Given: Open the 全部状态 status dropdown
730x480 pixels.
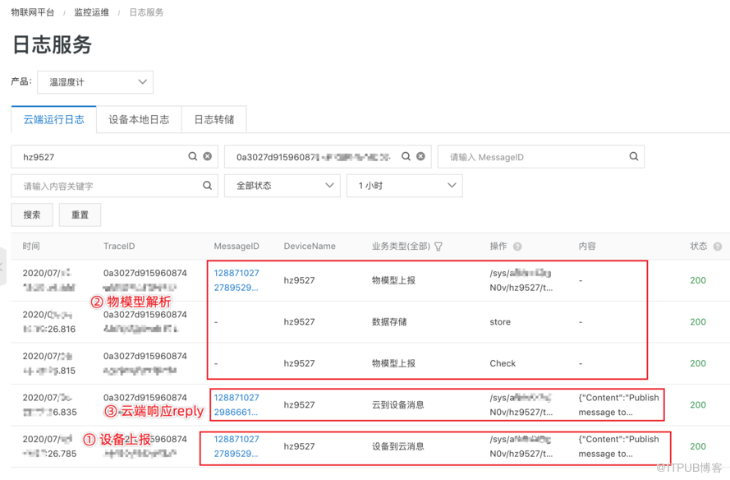Looking at the screenshot, I should [282, 186].
